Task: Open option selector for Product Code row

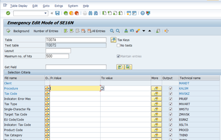Action: (47, 130)
